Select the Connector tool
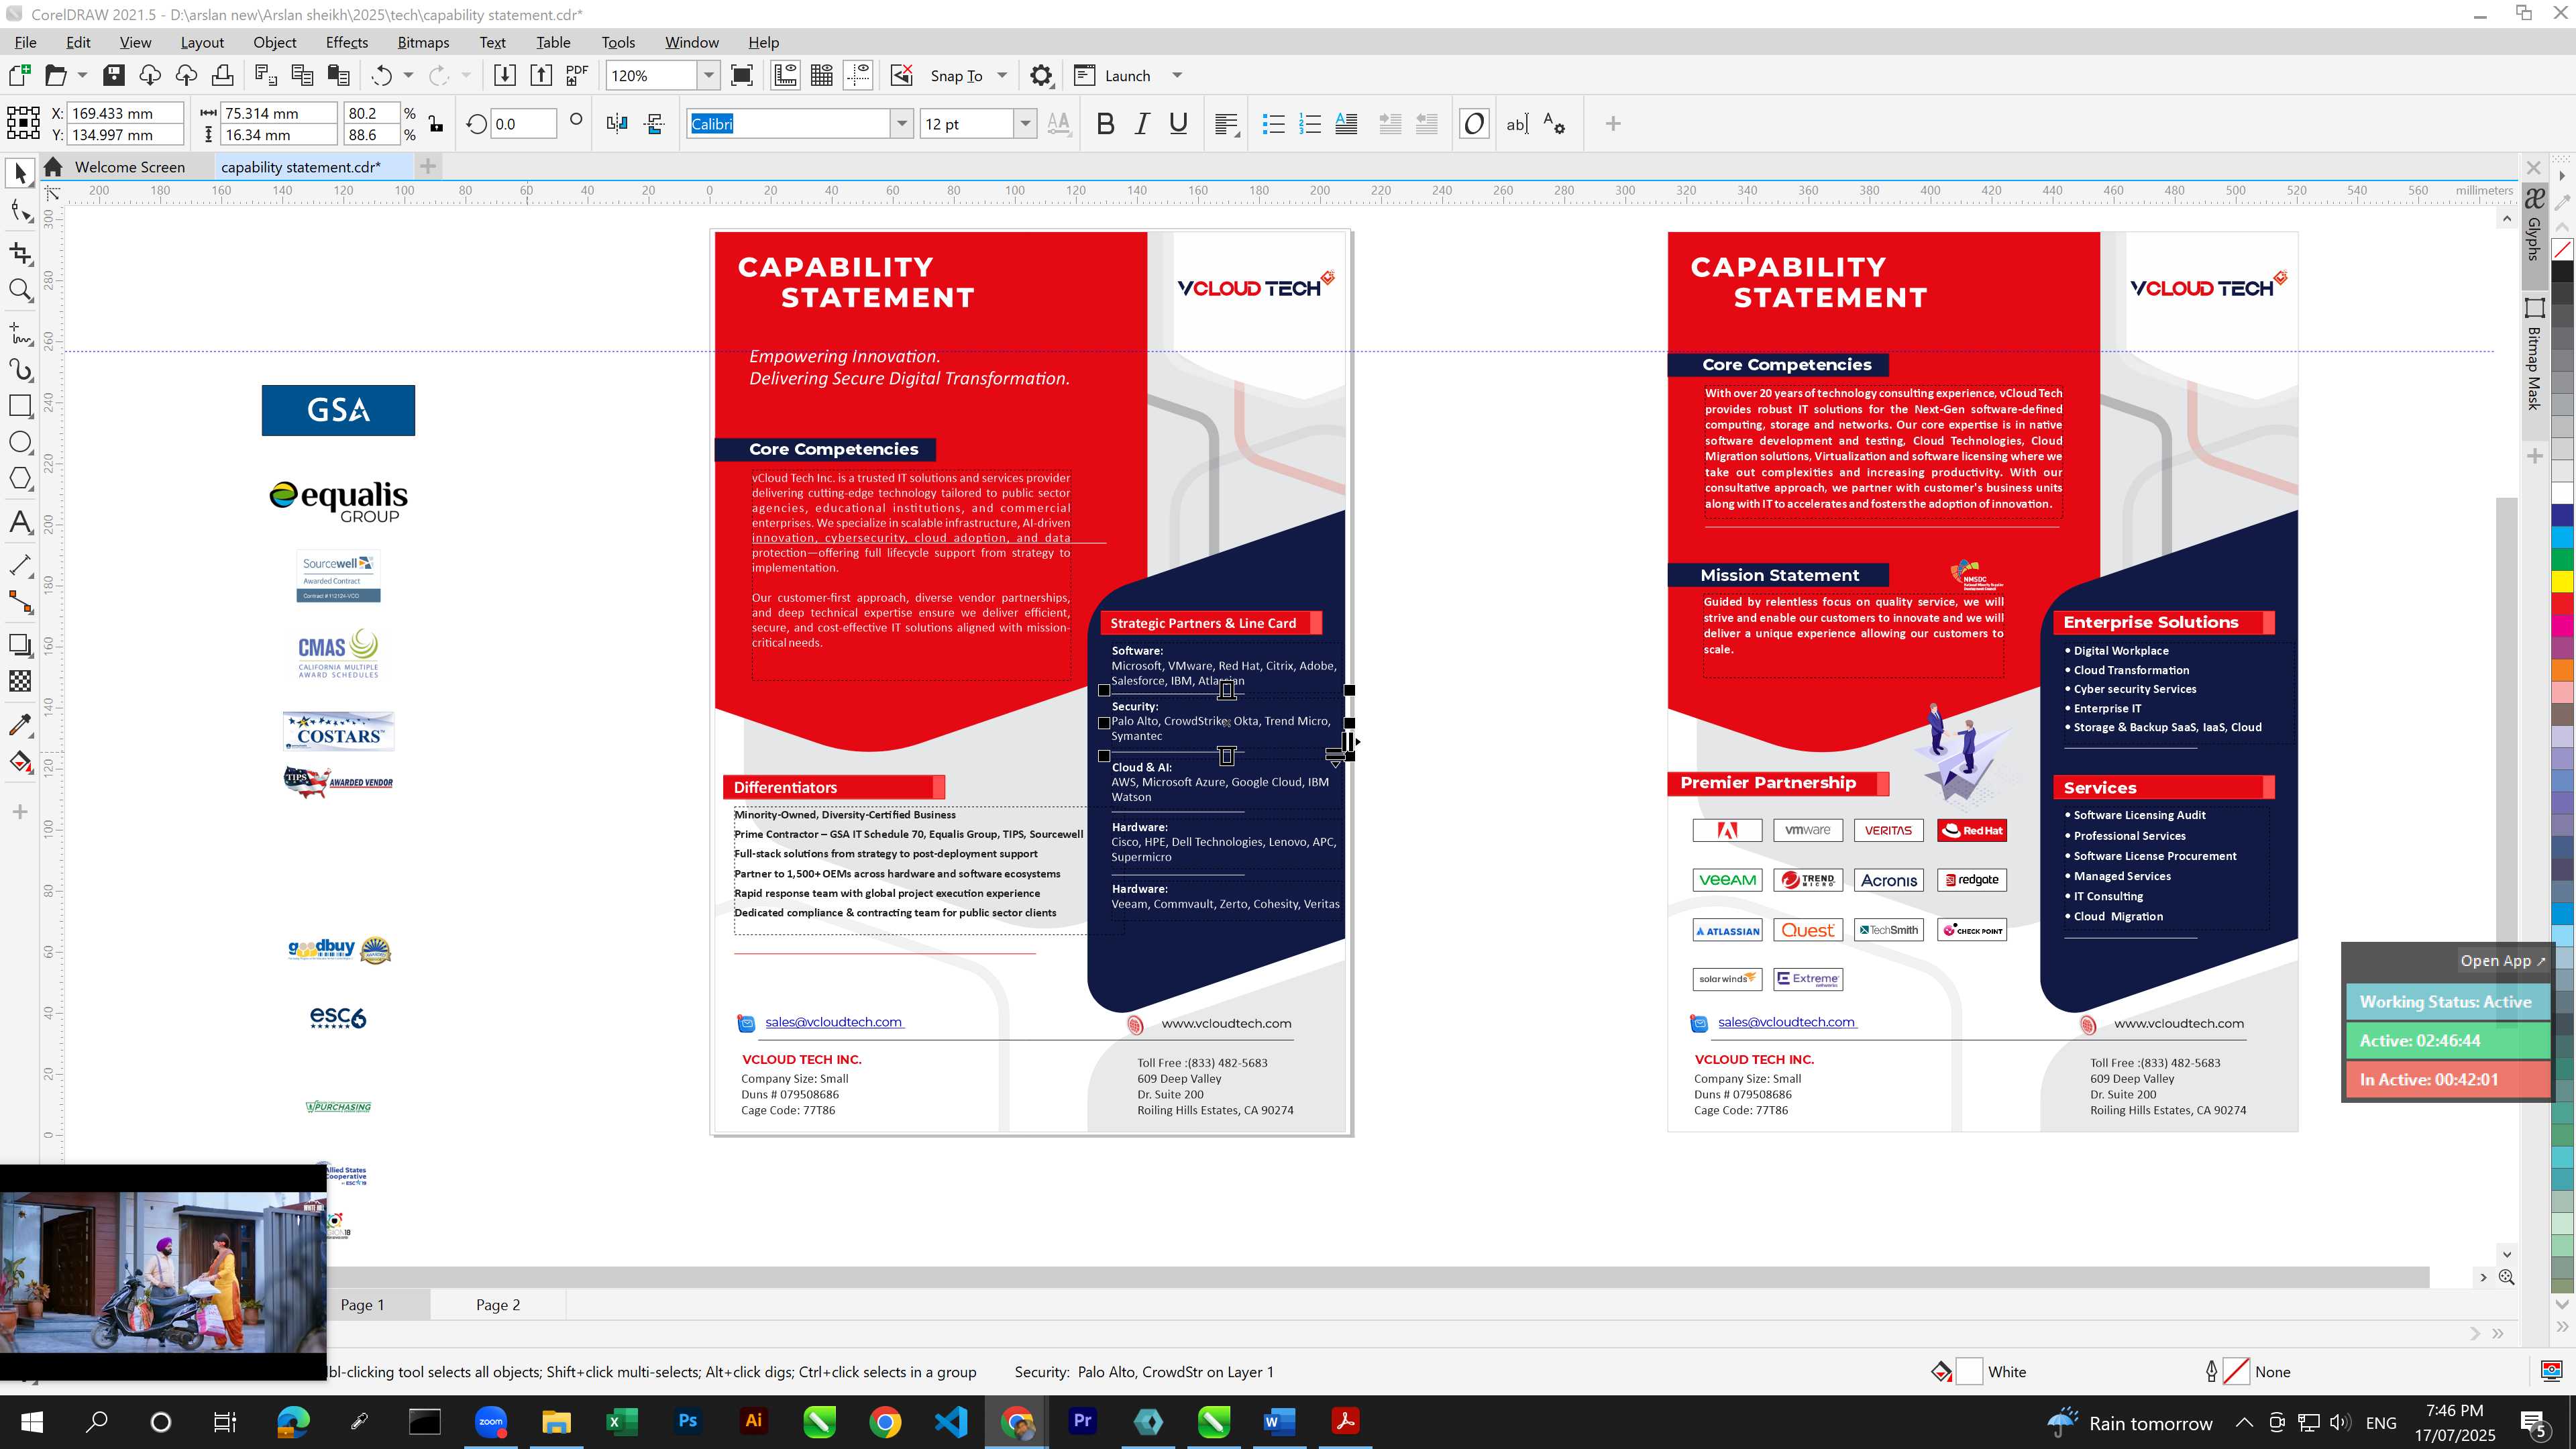The width and height of the screenshot is (2576, 1449). pos(20,602)
